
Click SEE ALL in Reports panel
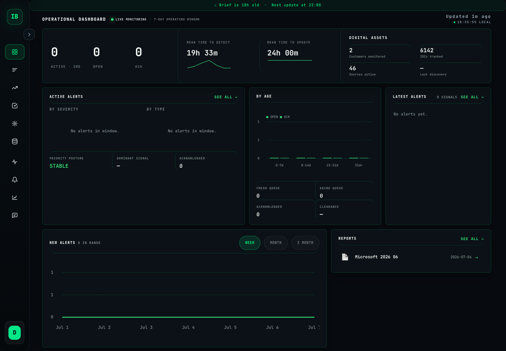click(472, 239)
